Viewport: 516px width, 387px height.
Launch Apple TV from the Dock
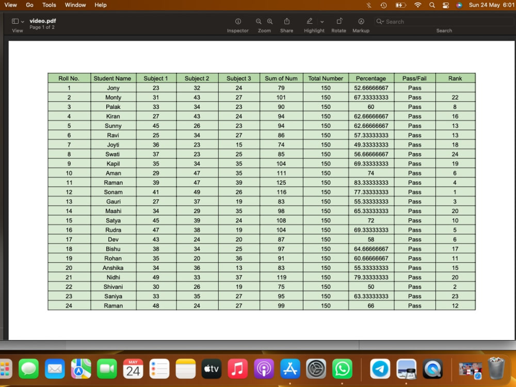(211, 368)
